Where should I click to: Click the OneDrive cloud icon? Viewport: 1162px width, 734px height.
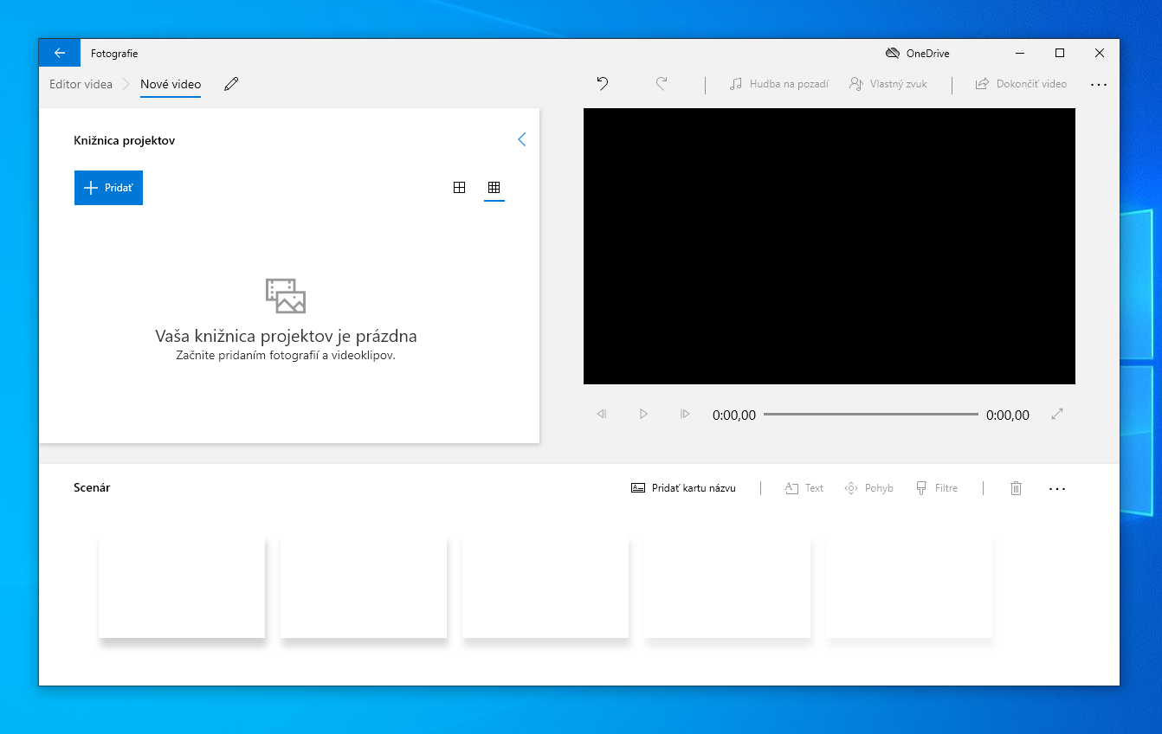(x=892, y=54)
